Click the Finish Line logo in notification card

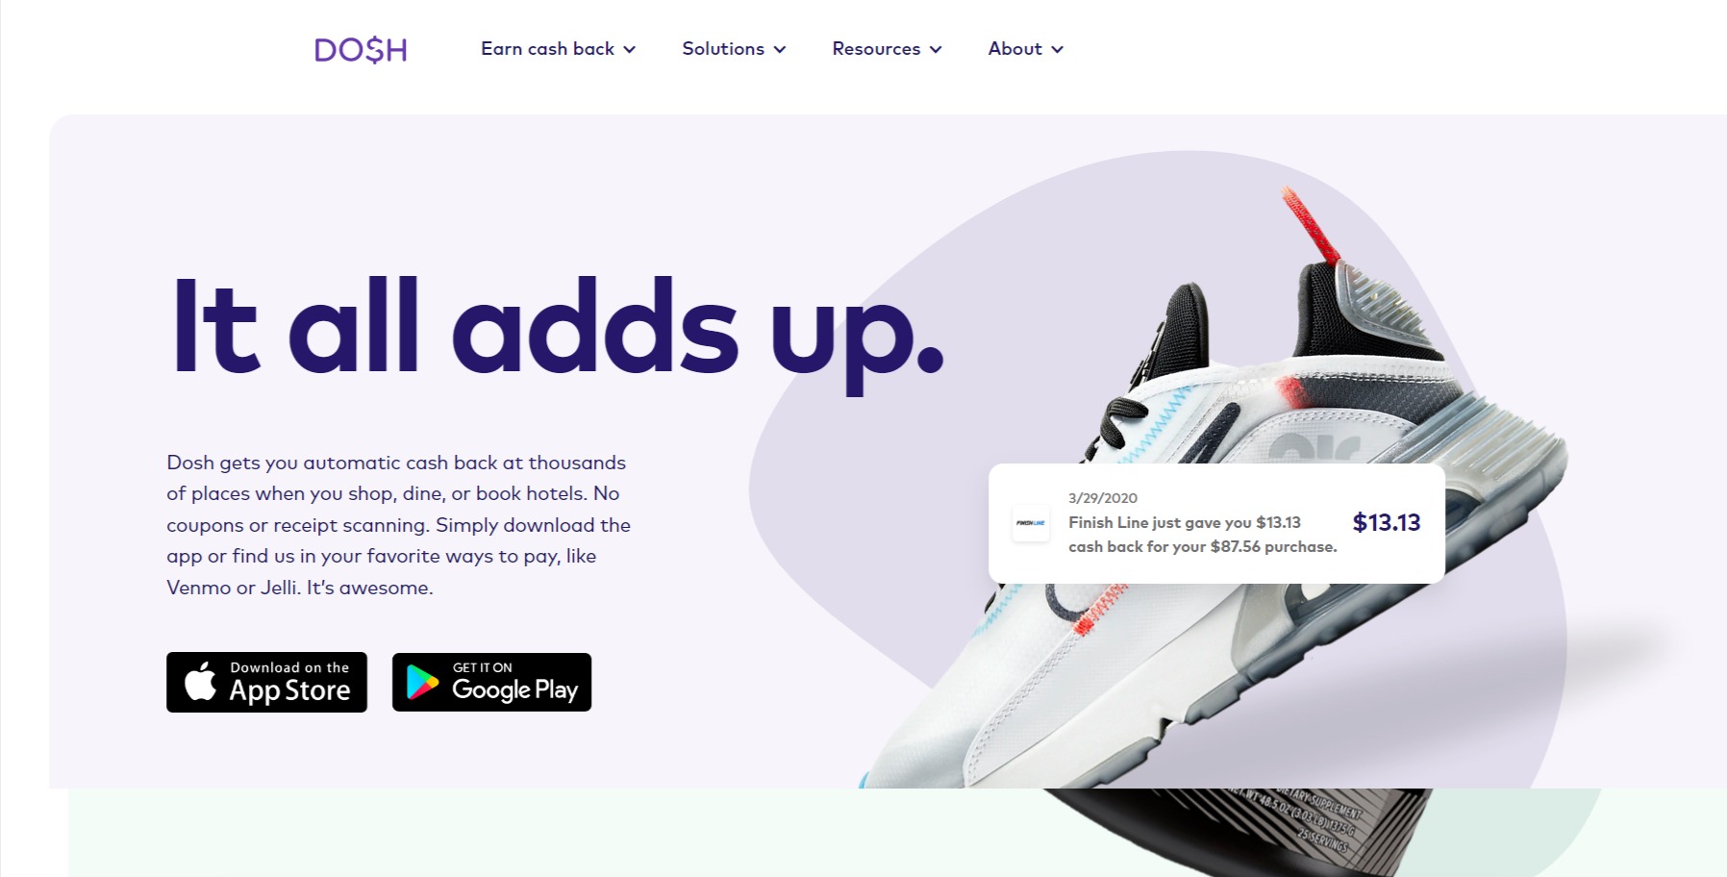[1031, 523]
